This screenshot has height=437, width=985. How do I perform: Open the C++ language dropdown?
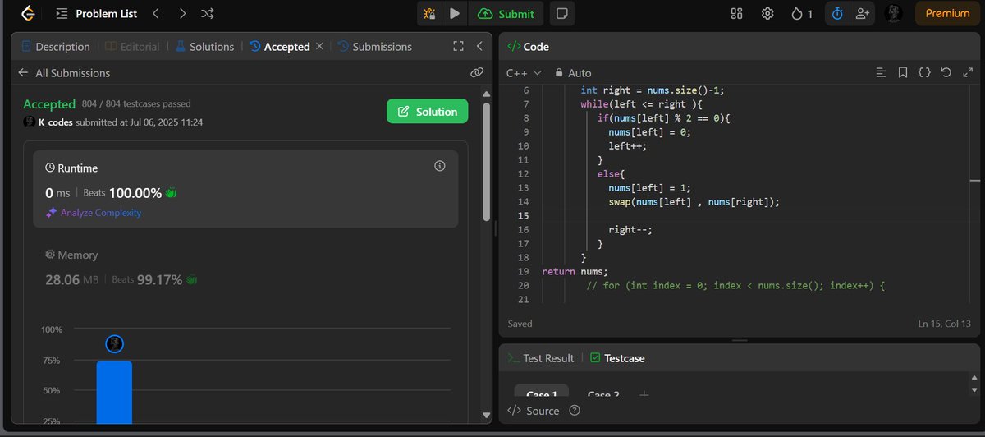[524, 73]
